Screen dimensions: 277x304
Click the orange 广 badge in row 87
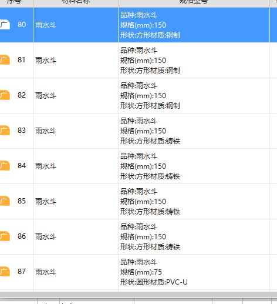5,272
